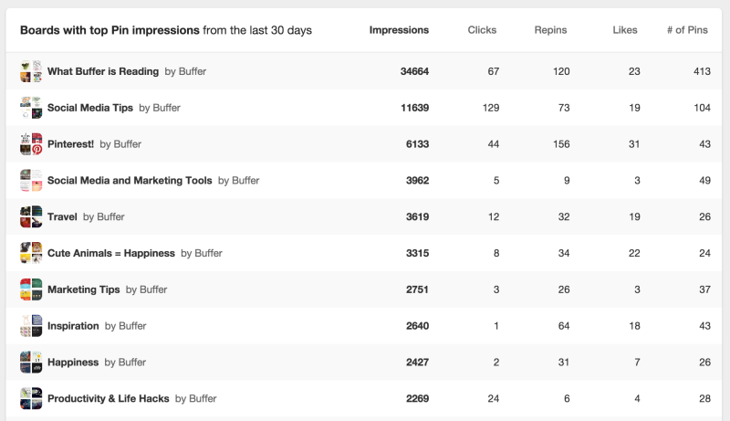Open the Social Media and Marketing Tools thumbnail

click(x=31, y=180)
